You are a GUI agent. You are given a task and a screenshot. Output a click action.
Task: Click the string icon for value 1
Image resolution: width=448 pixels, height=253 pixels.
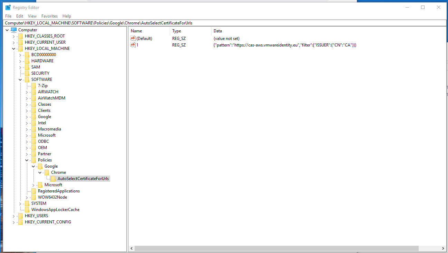pyautogui.click(x=133, y=45)
